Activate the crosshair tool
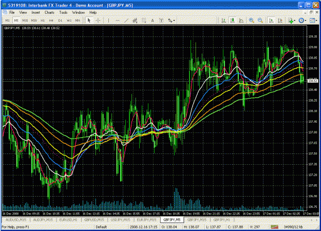The width and height of the screenshot is (321, 231). coord(98,21)
